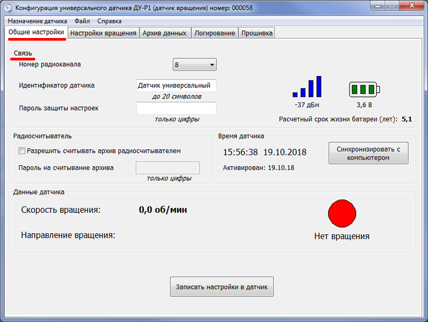Viewport: 428px width, 322px height.
Task: Enable archive reading by radio reader checkbox
Action: (22, 151)
